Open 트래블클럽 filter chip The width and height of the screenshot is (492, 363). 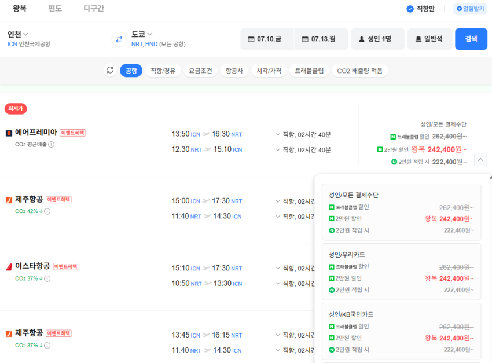pyautogui.click(x=309, y=71)
